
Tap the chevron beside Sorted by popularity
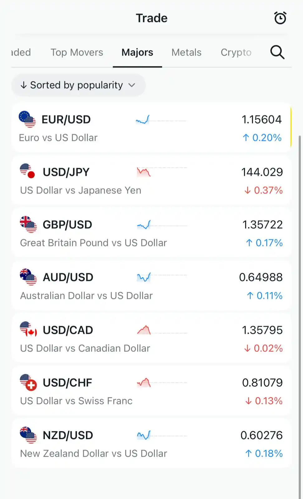pos(132,85)
